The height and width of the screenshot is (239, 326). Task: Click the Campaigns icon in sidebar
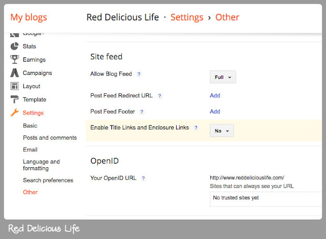point(14,73)
